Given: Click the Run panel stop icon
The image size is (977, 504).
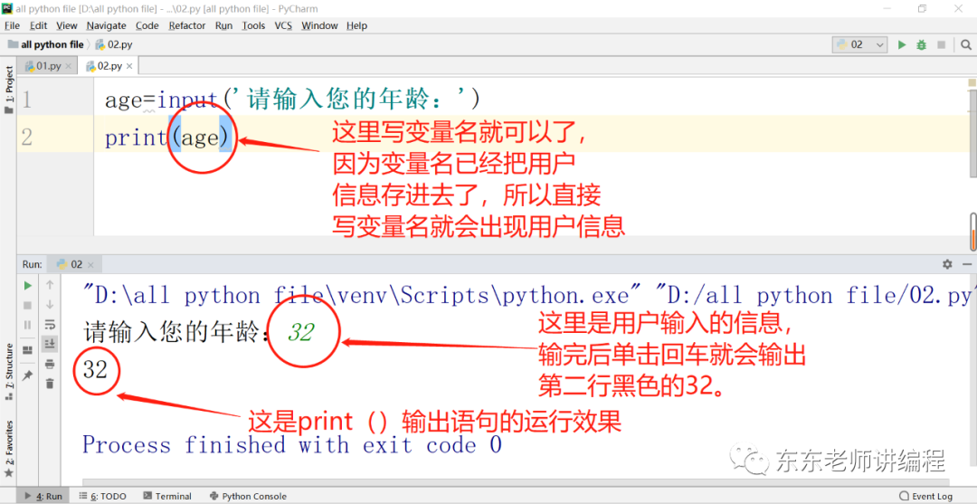Looking at the screenshot, I should click(27, 305).
